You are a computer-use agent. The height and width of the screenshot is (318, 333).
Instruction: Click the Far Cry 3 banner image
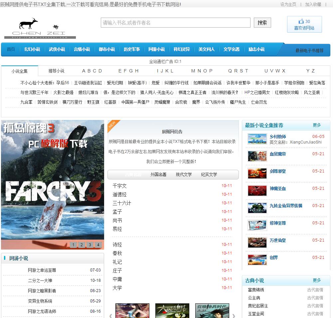[x=53, y=184]
